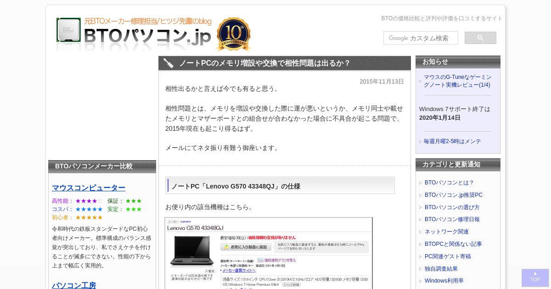Click the 高性能 star rating
The width and height of the screenshot is (551, 289).
89,201
